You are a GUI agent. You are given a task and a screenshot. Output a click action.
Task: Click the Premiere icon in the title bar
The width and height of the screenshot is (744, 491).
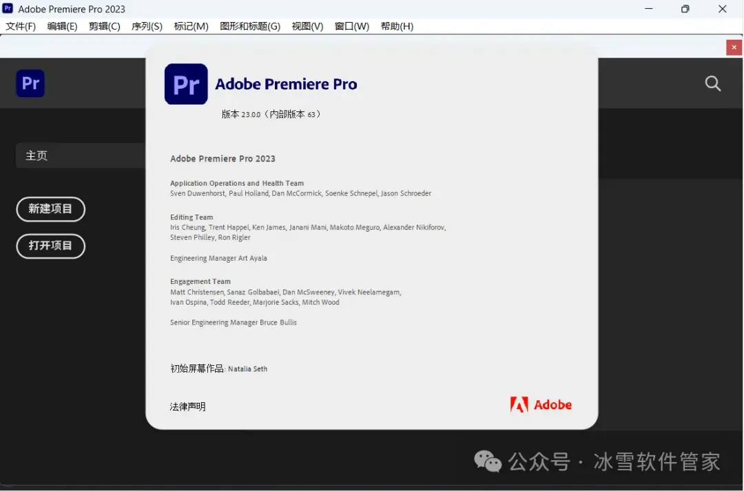coord(8,8)
